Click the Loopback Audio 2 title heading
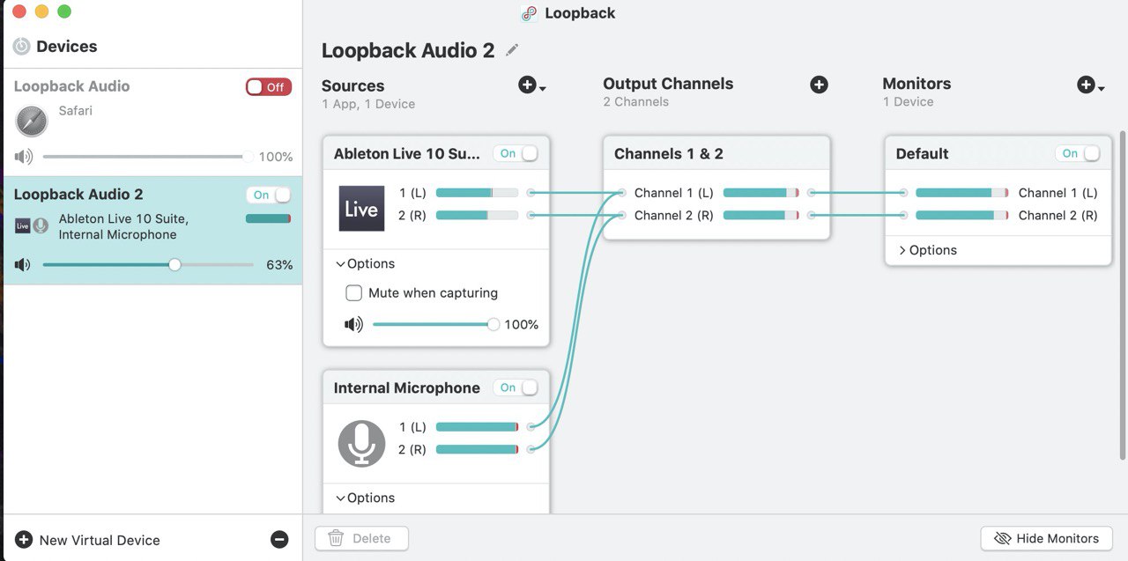This screenshot has height=561, width=1128. [x=408, y=50]
